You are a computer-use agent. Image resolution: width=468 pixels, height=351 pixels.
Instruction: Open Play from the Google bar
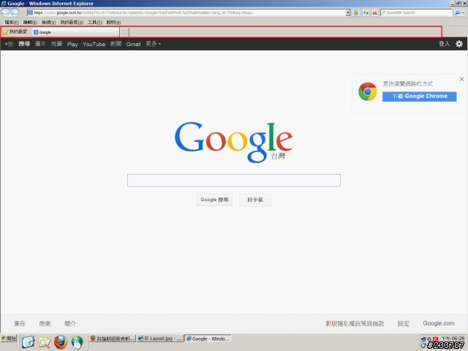coord(72,44)
